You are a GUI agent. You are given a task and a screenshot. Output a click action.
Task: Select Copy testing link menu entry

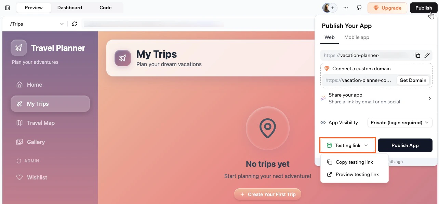[x=355, y=162]
